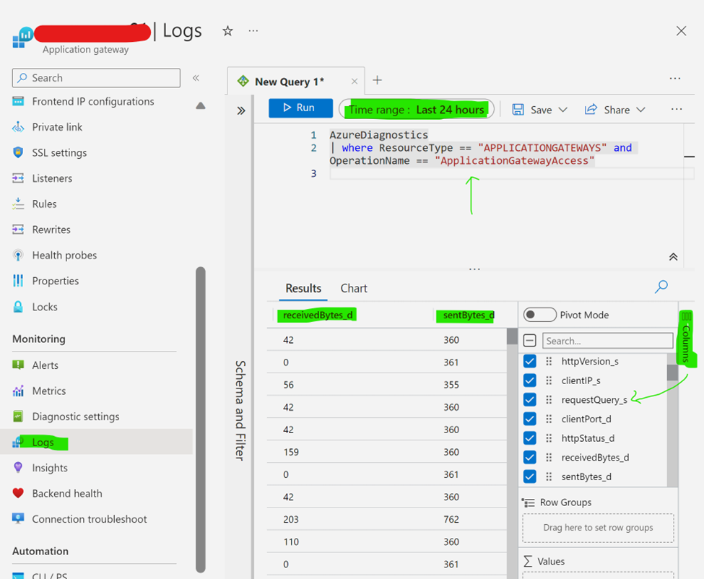Click the ApplicationGatewayAccess string in query
Image resolution: width=704 pixels, height=579 pixels.
[515, 161]
